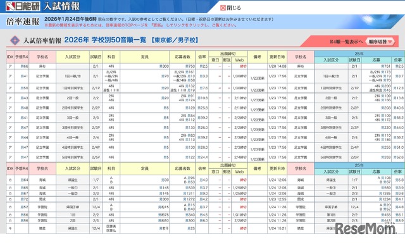This screenshot has height=243, width=405.
Task: Close the page with the 閉じる button
Action: pyautogui.click(x=230, y=8)
